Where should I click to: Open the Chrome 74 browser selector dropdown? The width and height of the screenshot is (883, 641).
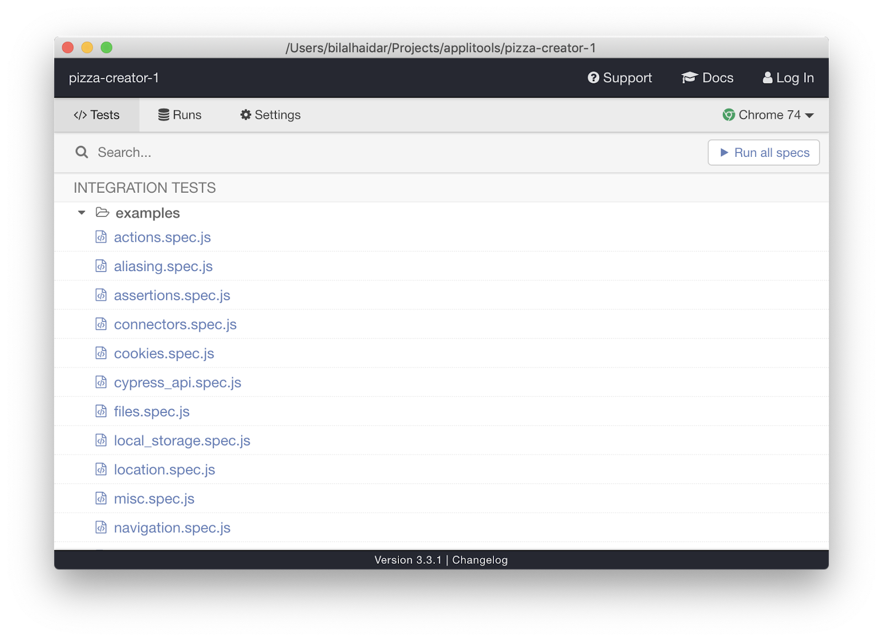pos(767,115)
